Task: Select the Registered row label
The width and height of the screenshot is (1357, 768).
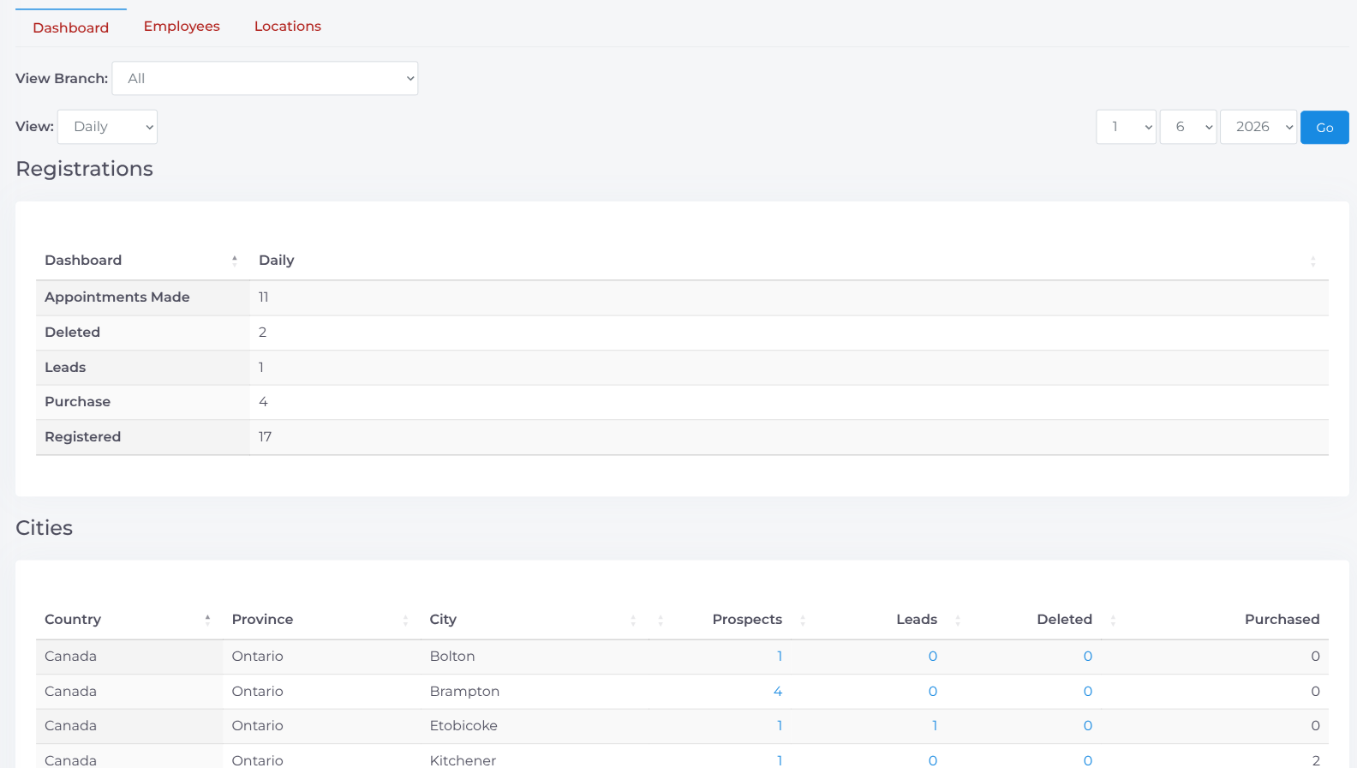Action: point(83,437)
